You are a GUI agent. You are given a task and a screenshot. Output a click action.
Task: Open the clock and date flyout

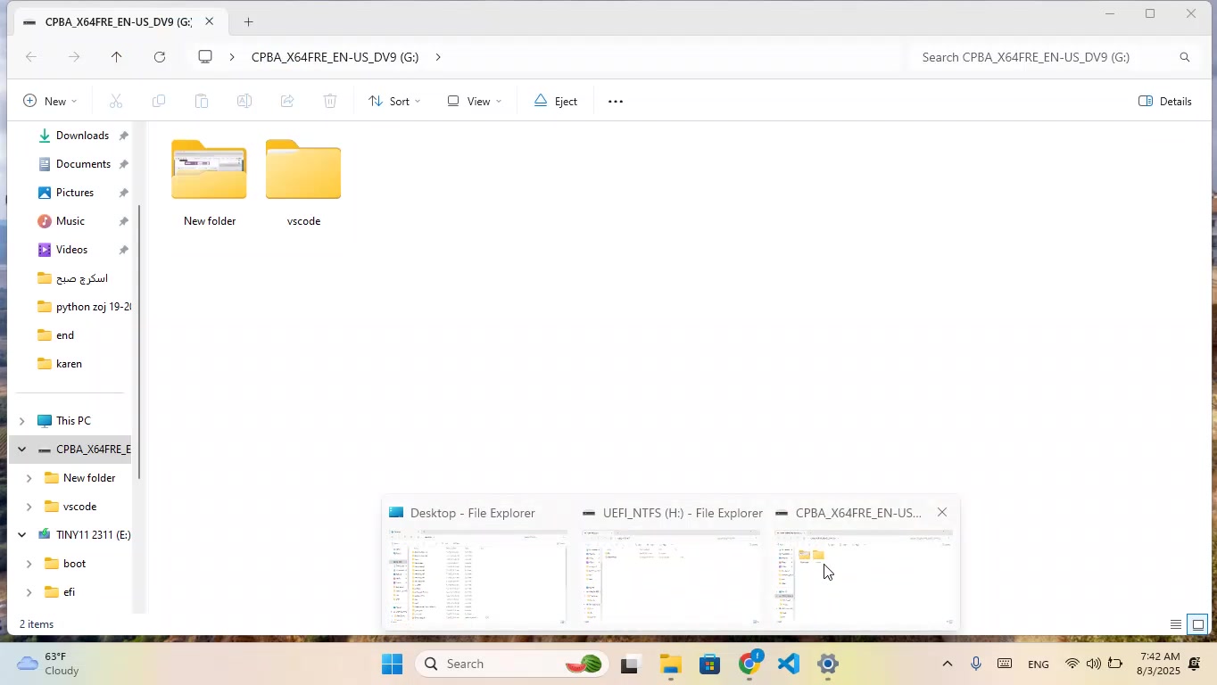pos(1158,664)
